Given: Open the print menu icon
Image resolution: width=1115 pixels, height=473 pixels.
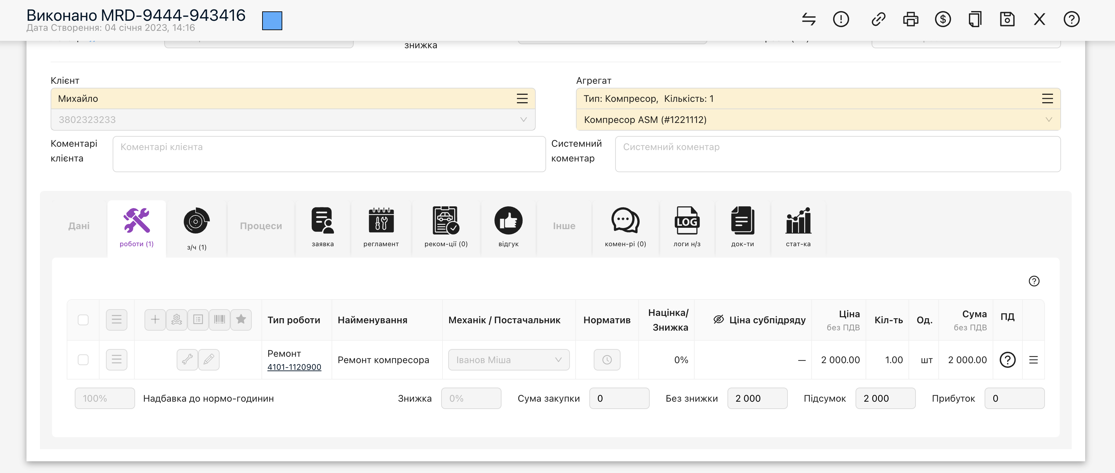Looking at the screenshot, I should tap(910, 19).
